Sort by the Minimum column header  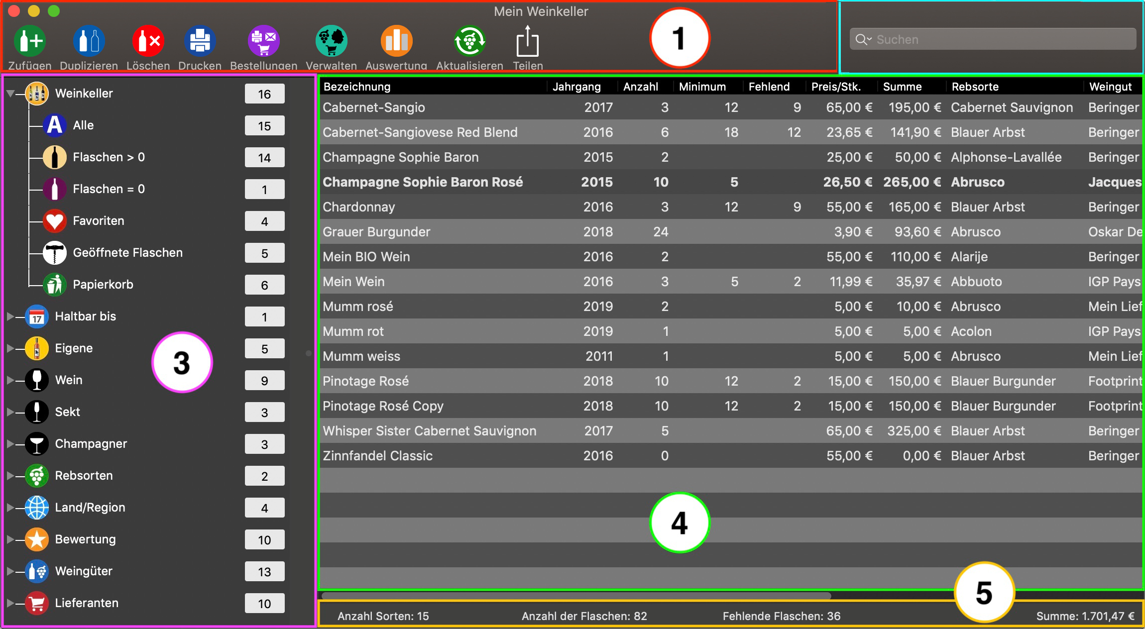[708, 87]
